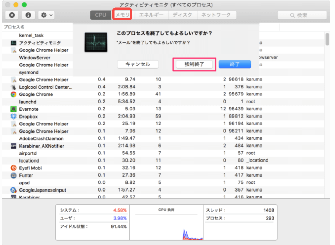
Task: Click the Dropbox process icon
Action: pos(14,116)
